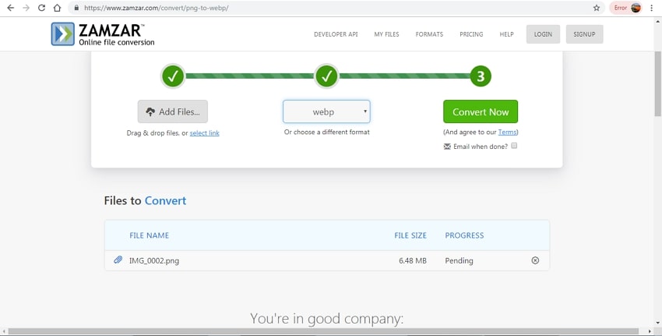Image resolution: width=662 pixels, height=336 pixels.
Task: Open the Terms link
Action: coord(507,133)
